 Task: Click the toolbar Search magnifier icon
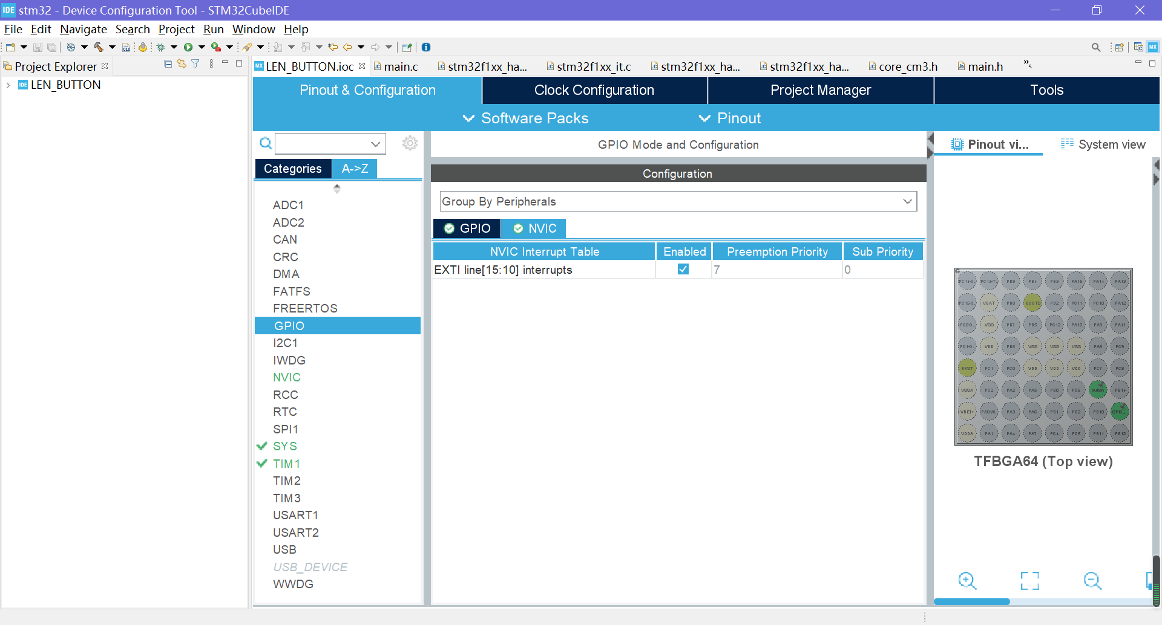click(x=1096, y=47)
